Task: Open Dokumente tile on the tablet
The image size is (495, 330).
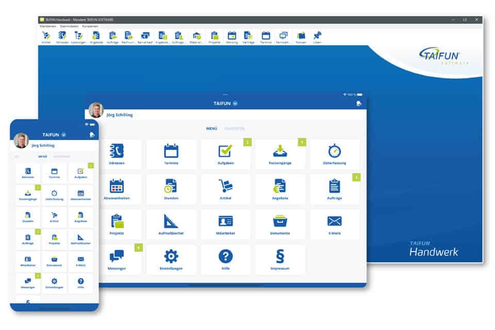Action: tap(280, 224)
